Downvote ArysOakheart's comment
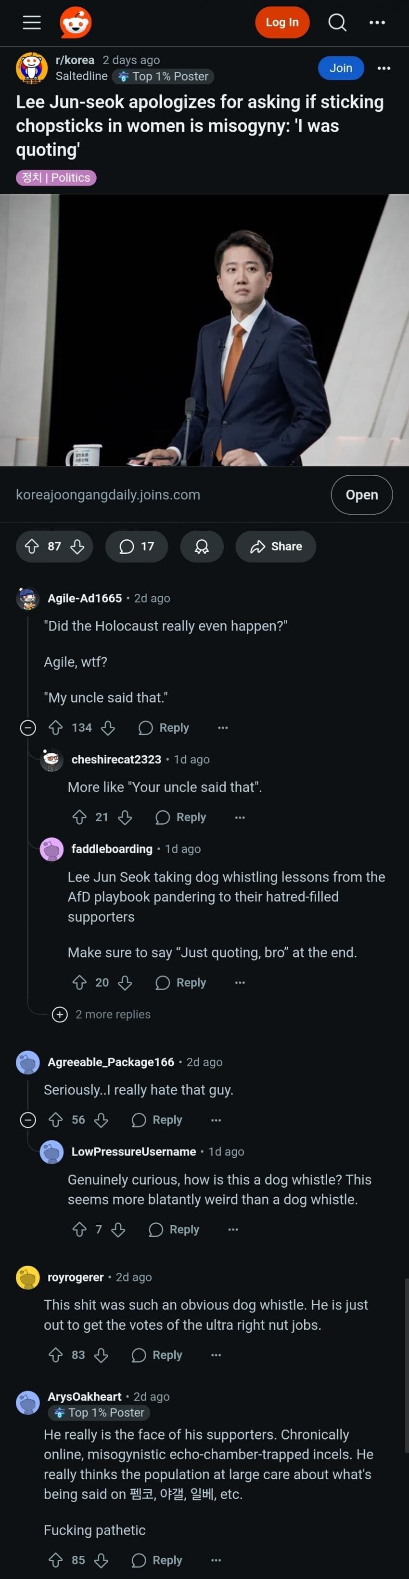409x1579 pixels. click(x=101, y=1560)
